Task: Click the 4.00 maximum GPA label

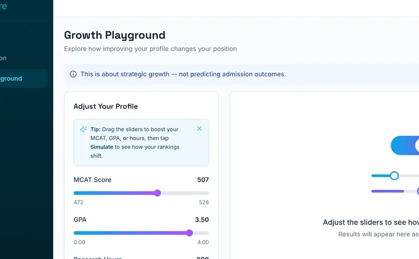Action: pos(203,242)
